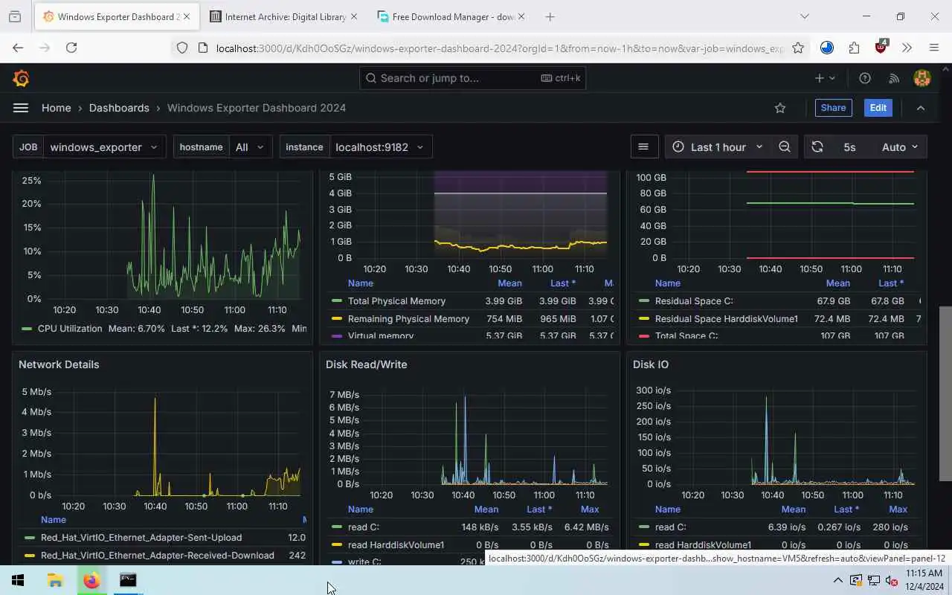Switch to the Internet Archive tab

(284, 16)
